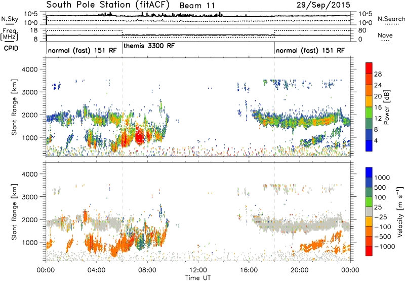Click the 'N.Search' legend label

coord(391,19)
